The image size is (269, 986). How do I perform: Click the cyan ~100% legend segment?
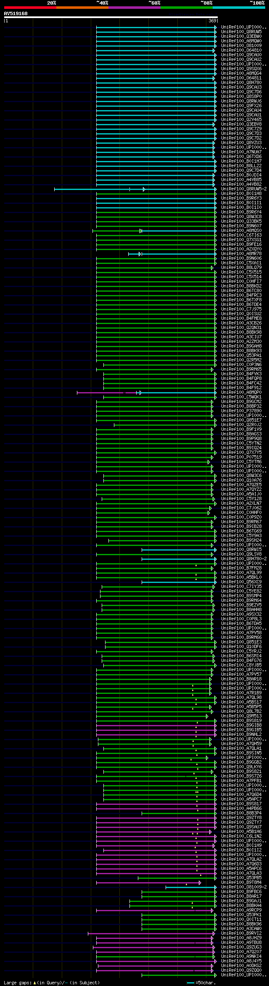[238, 8]
